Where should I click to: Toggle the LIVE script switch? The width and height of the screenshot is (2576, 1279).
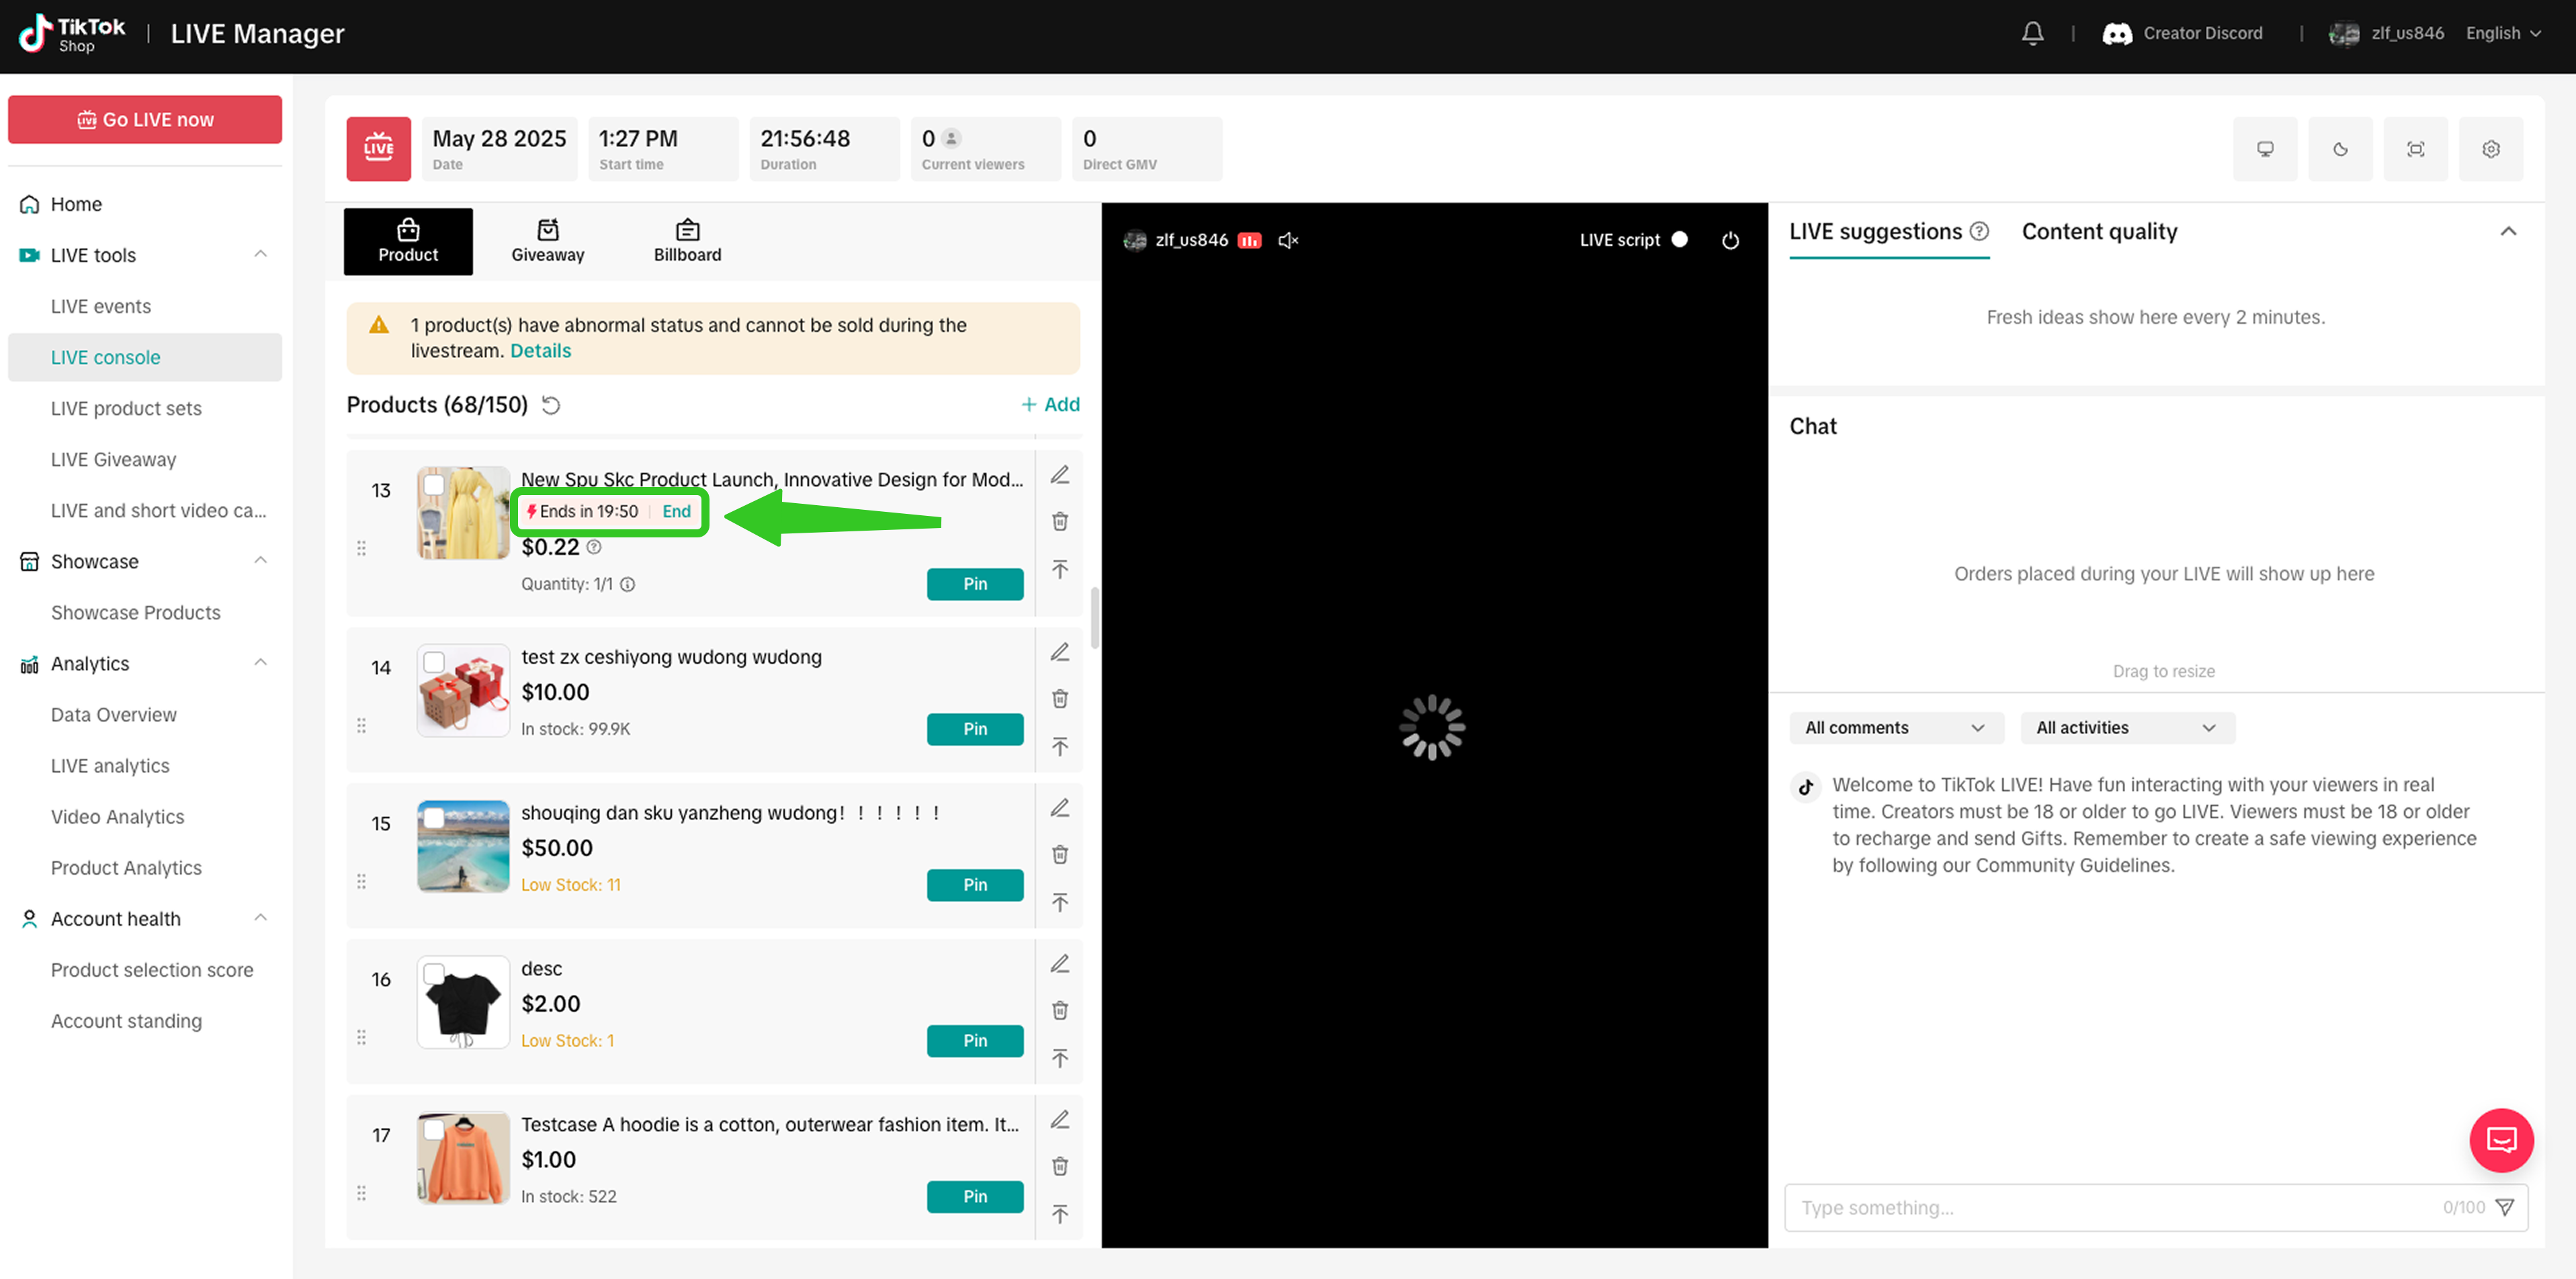click(1680, 240)
